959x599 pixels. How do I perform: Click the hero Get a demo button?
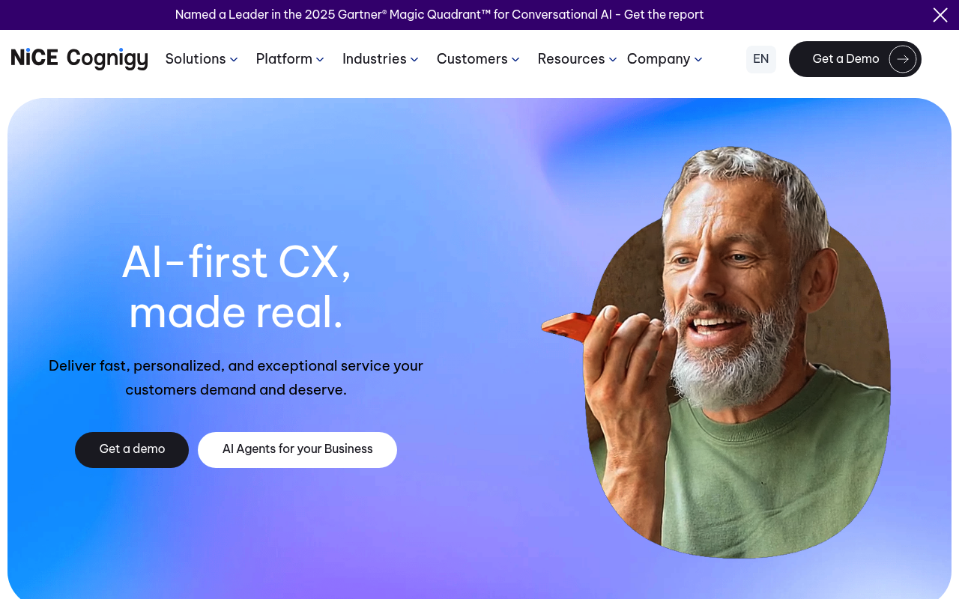pyautogui.click(x=132, y=450)
